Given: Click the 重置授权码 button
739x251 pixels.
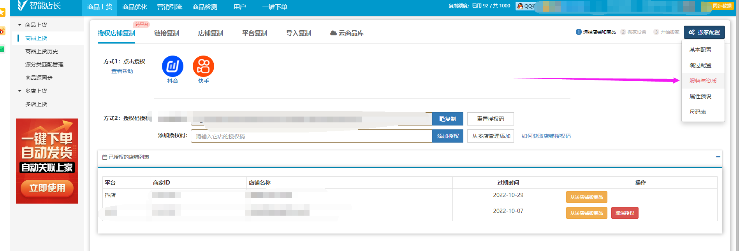Looking at the screenshot, I should tap(490, 119).
